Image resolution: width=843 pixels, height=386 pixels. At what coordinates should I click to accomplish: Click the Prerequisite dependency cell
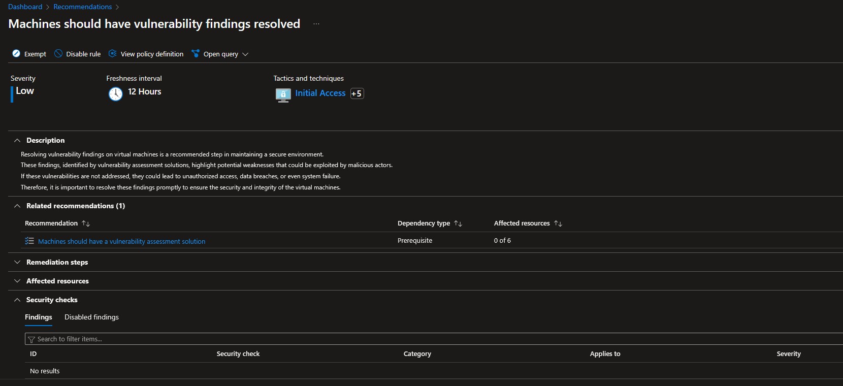pos(415,240)
